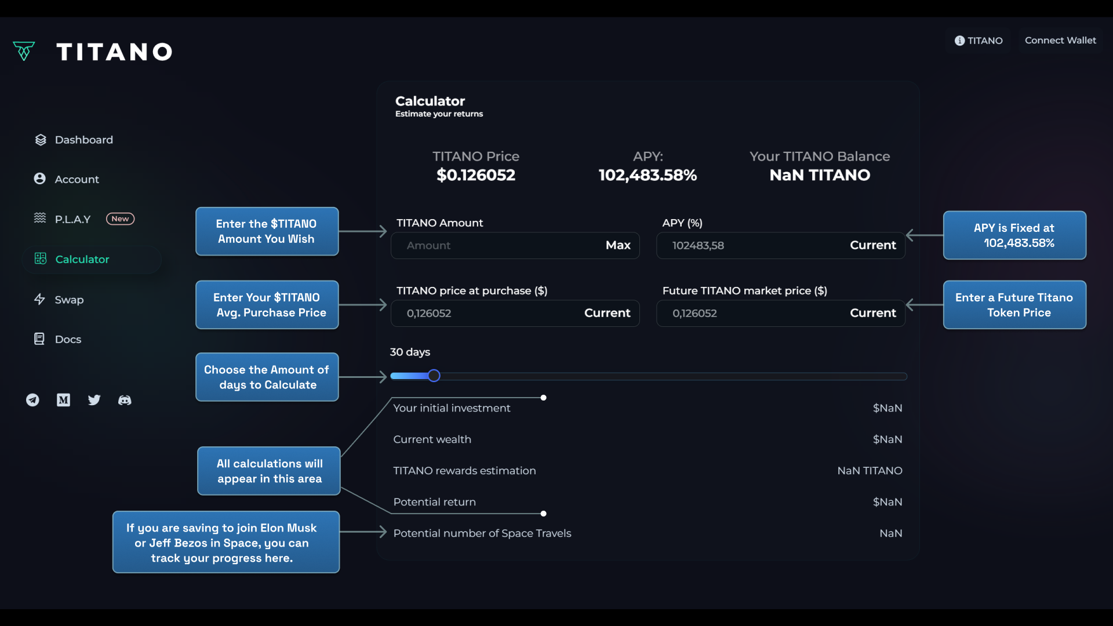
Task: Go to the Docs section
Action: click(x=68, y=339)
